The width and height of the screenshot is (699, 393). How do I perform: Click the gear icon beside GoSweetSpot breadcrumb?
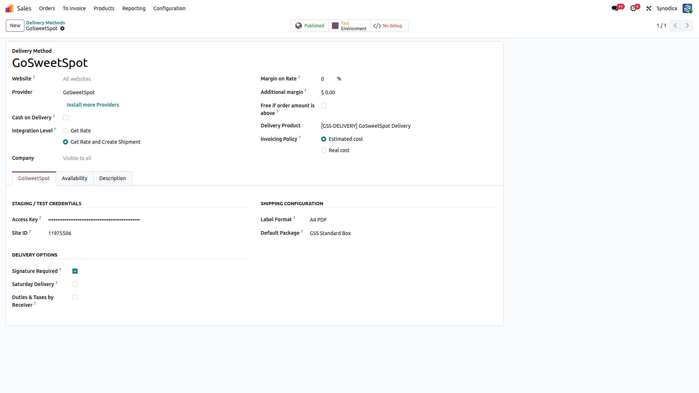[x=62, y=28]
